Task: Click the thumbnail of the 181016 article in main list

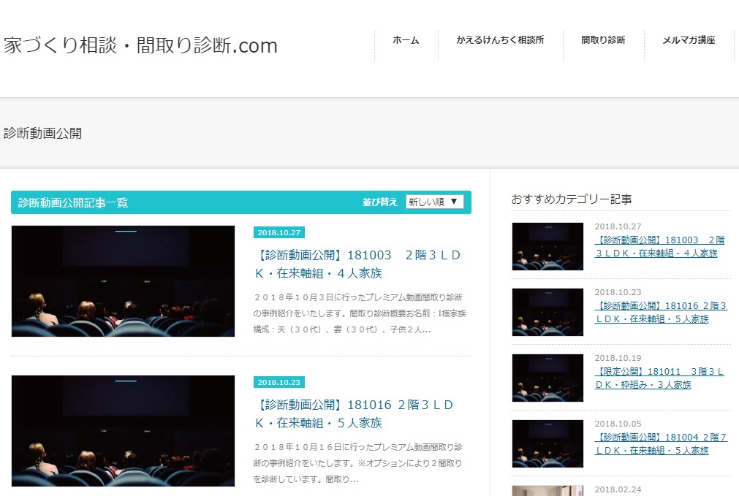Action: [123, 431]
